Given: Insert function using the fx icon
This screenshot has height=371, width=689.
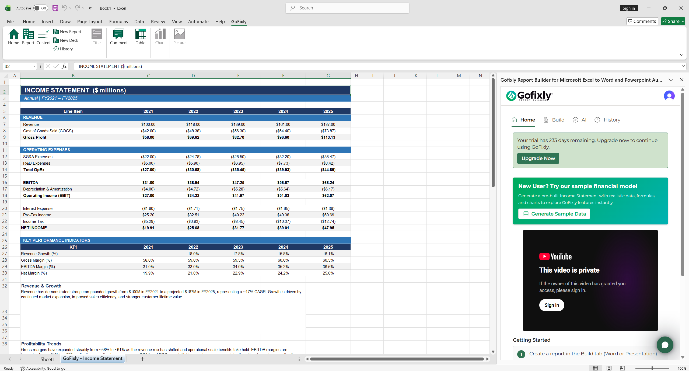Looking at the screenshot, I should (64, 66).
